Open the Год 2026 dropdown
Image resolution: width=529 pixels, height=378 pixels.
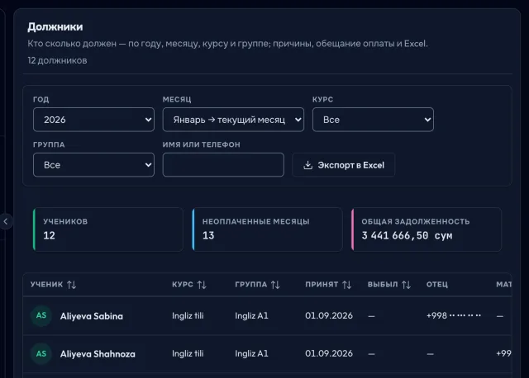[x=93, y=120]
